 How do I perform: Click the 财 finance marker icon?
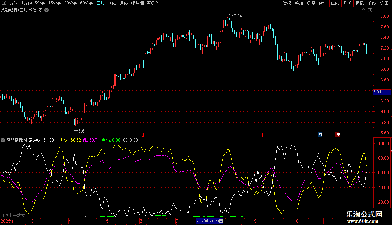320,135
